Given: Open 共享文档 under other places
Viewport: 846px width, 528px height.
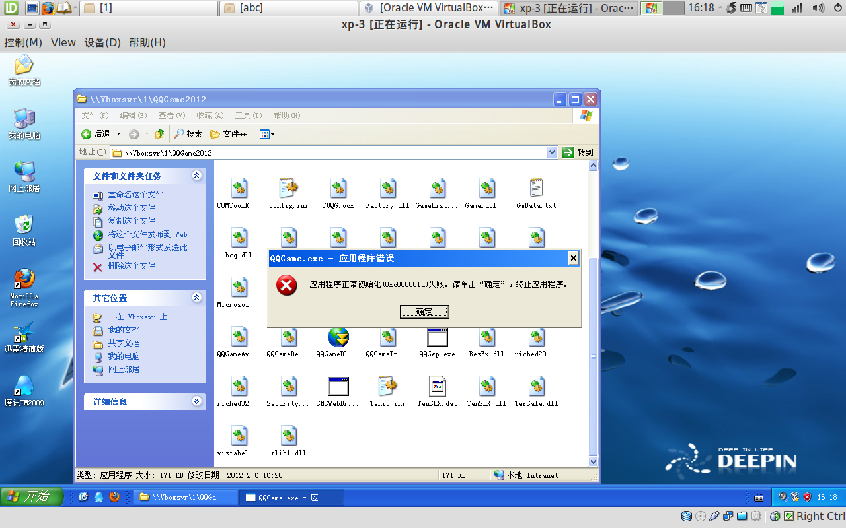Looking at the screenshot, I should [124, 343].
